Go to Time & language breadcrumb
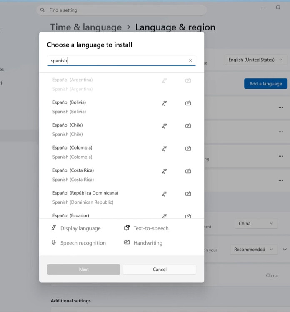The height and width of the screenshot is (312, 290). (86, 27)
